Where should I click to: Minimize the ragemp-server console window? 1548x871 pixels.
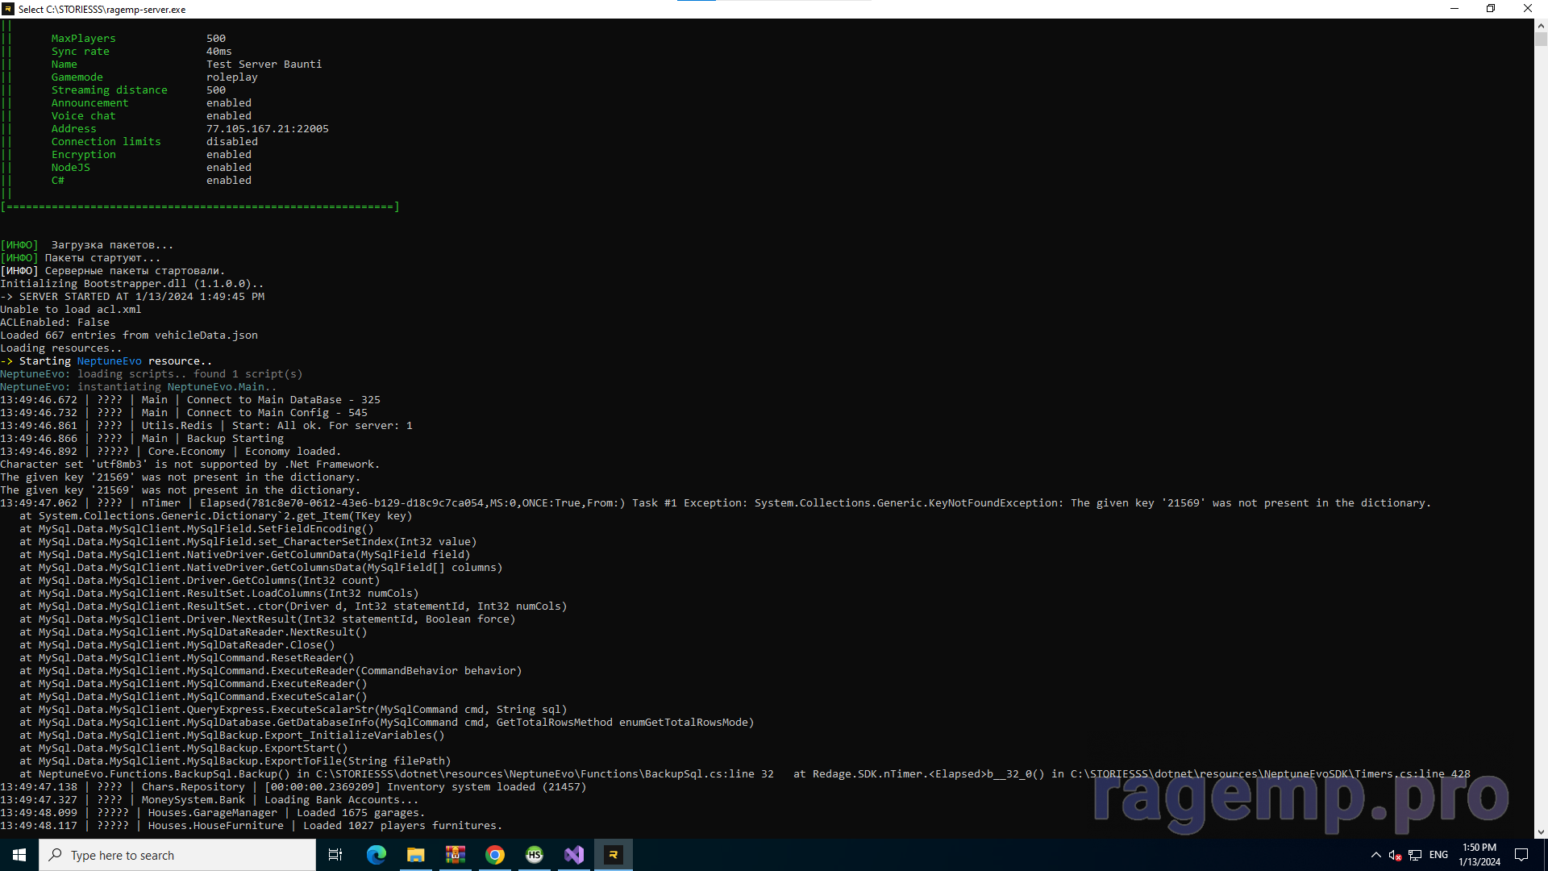(1454, 9)
